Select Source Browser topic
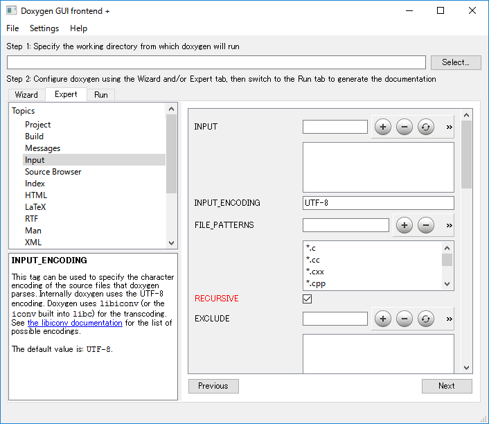The width and height of the screenshot is (489, 424). coord(53,172)
